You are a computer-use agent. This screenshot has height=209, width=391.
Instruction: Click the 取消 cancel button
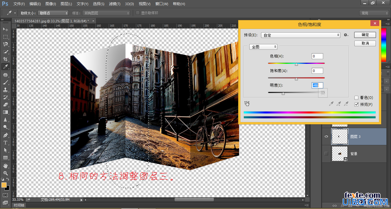coord(365,43)
